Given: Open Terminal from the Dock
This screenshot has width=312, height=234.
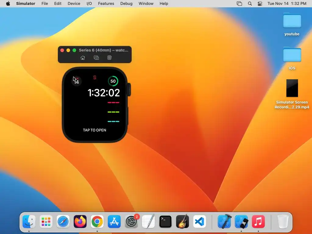Looking at the screenshot, I should click(165, 222).
